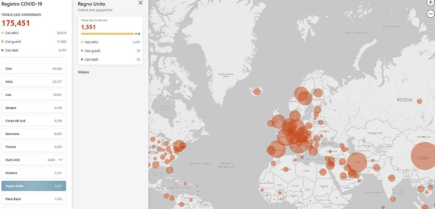The height and width of the screenshot is (209, 435).
Task: Zoom in on the map
Action: pyautogui.click(x=431, y=3)
